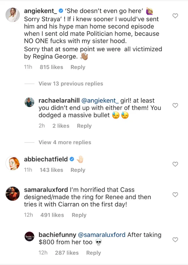Open rachaelarahill's avatar
The width and height of the screenshot is (188, 265).
click(29, 102)
